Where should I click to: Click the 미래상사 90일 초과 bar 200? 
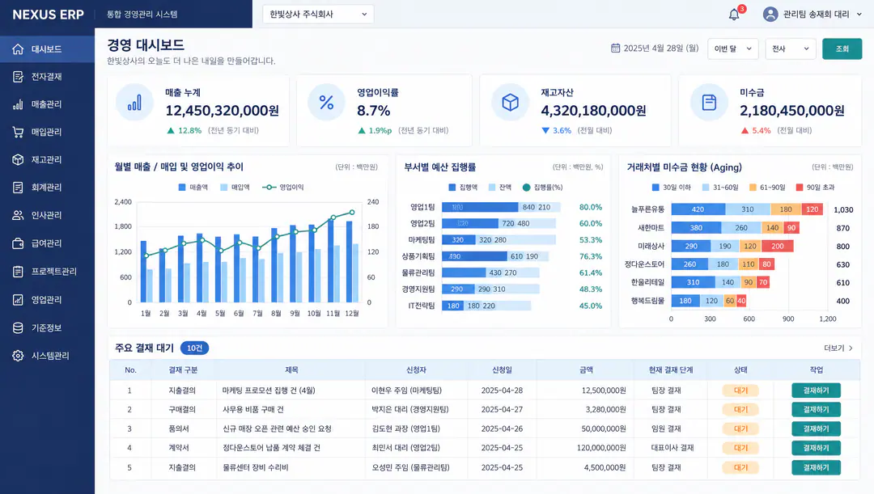coord(778,246)
